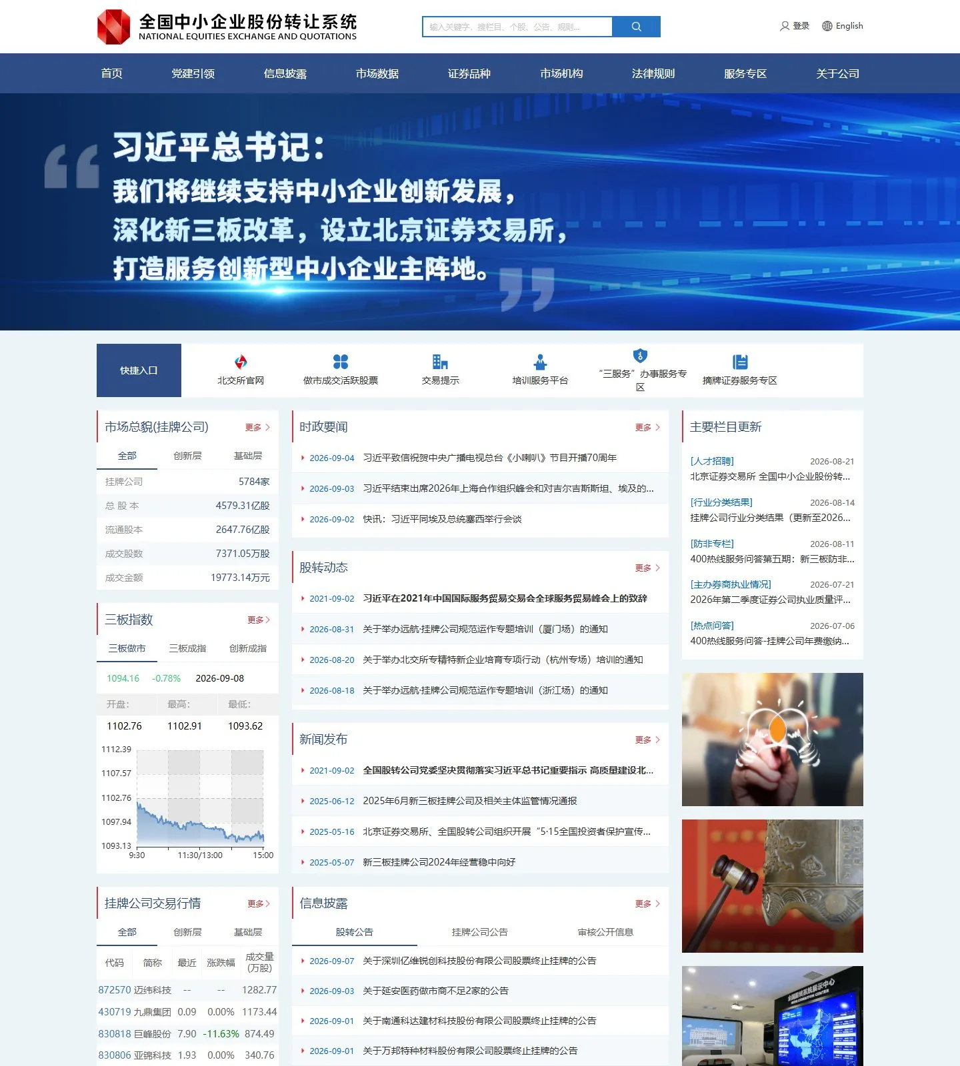Expand 更多 in 市场总貌 panel
The image size is (960, 1066).
tap(257, 427)
